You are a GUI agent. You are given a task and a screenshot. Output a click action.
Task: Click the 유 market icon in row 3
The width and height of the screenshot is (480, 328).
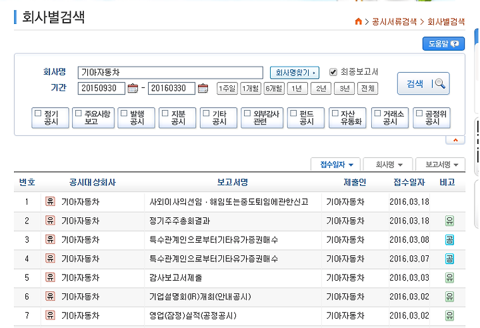click(x=50, y=239)
